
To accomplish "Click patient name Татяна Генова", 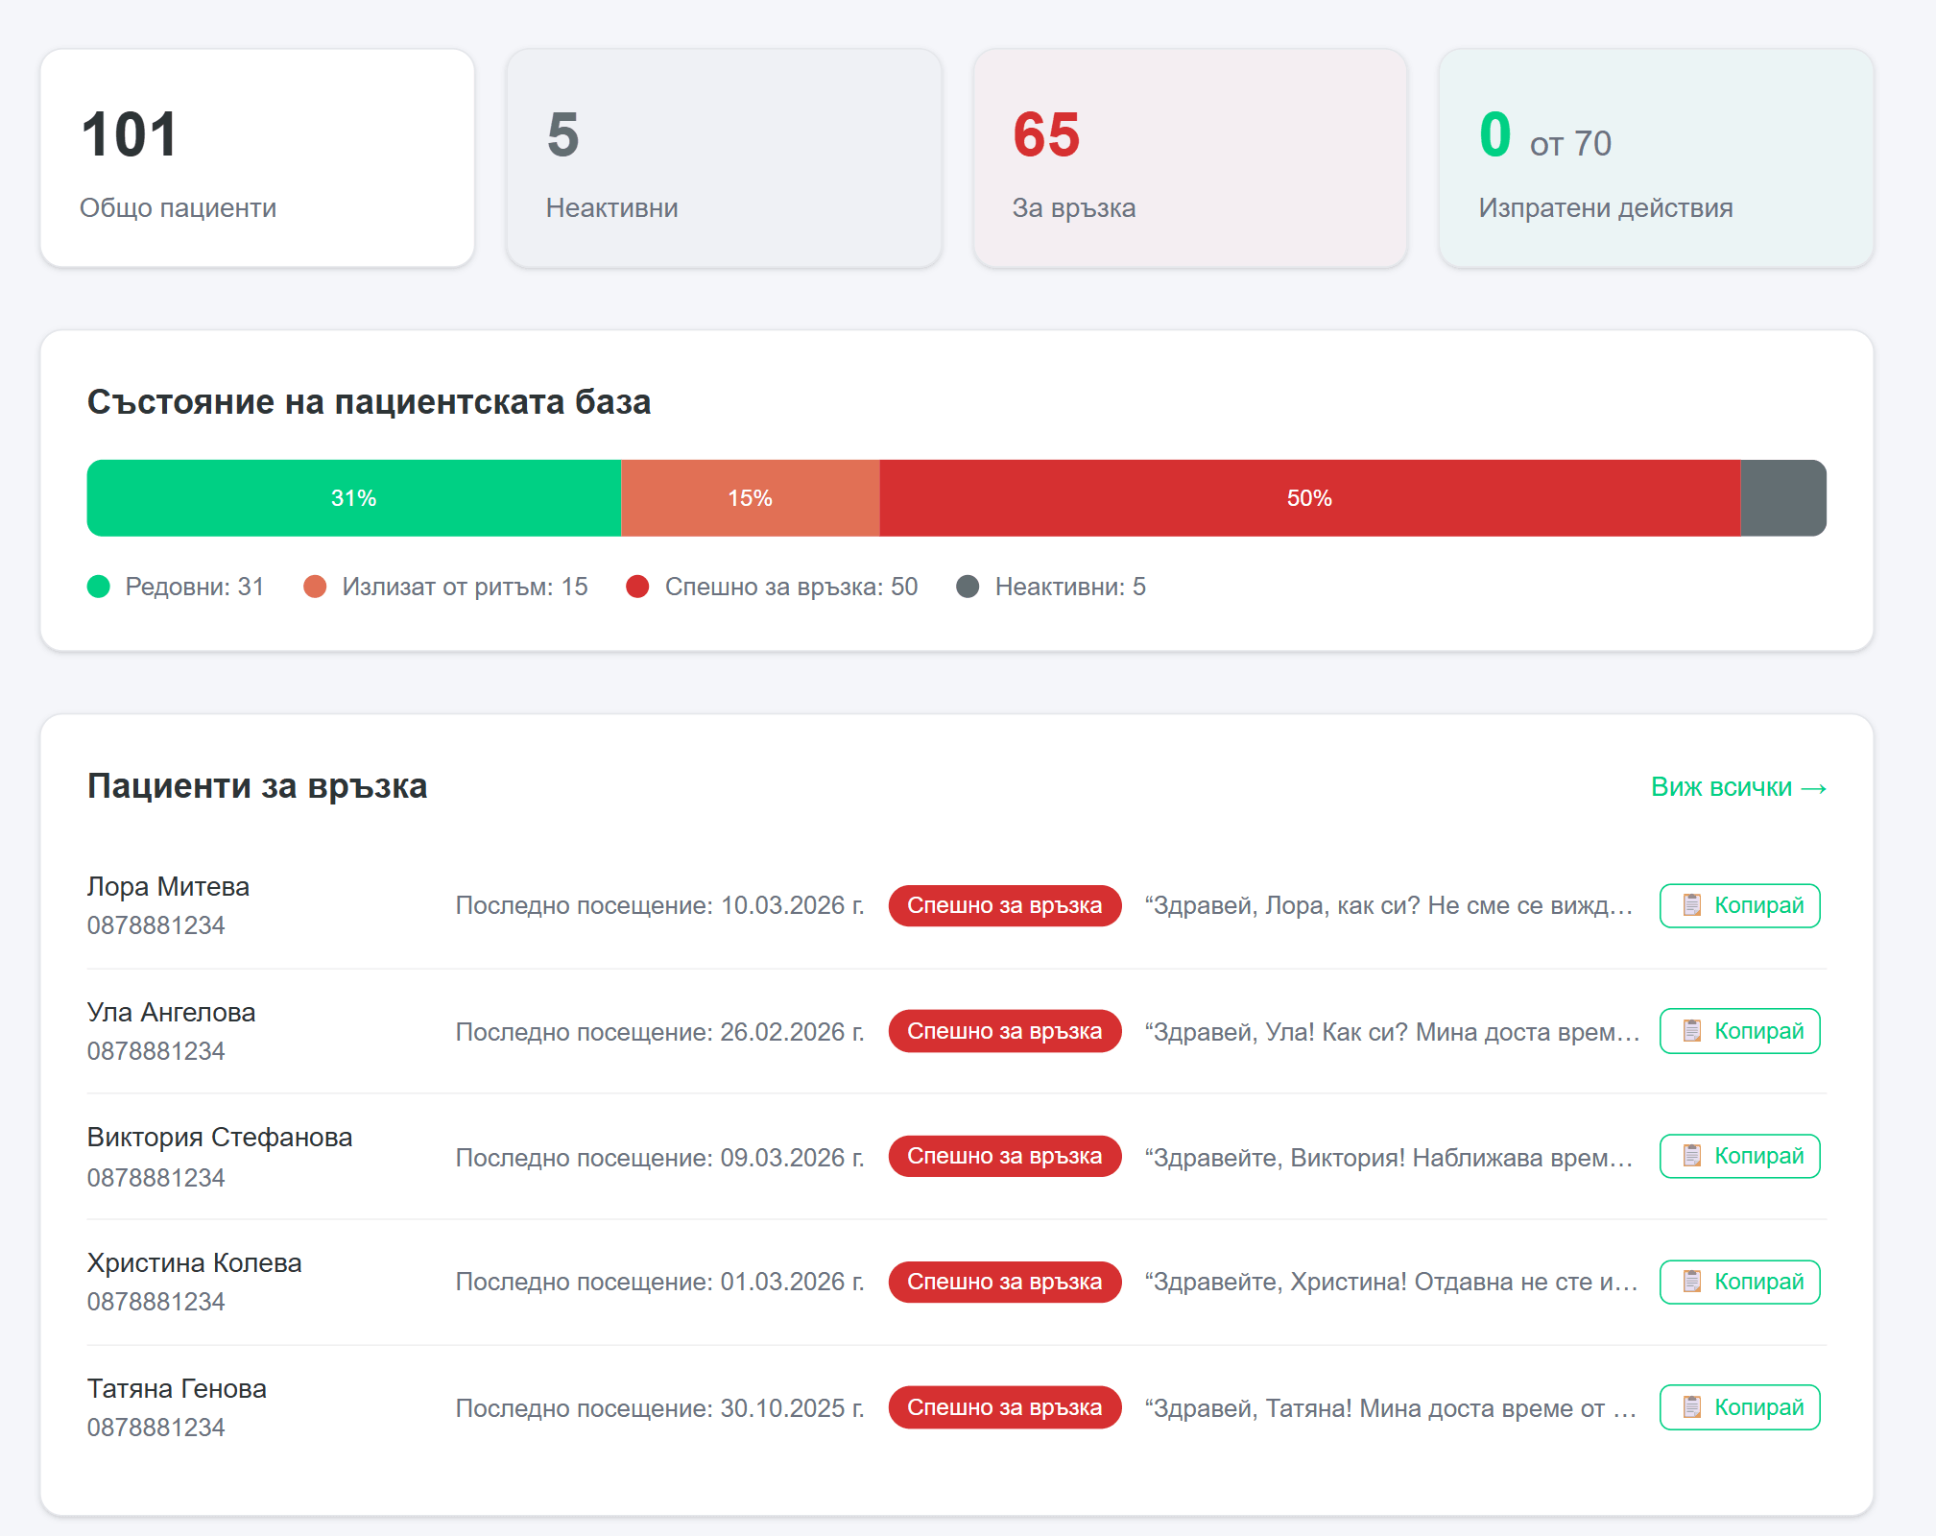I will click(177, 1388).
